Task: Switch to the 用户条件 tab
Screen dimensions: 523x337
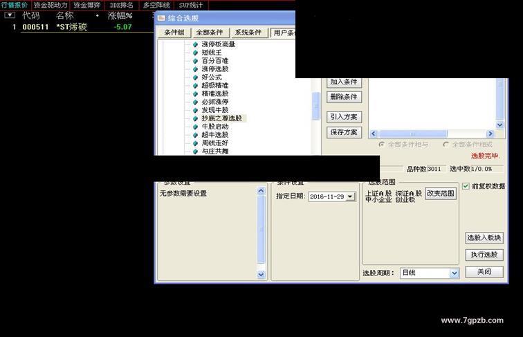Action: pos(283,33)
